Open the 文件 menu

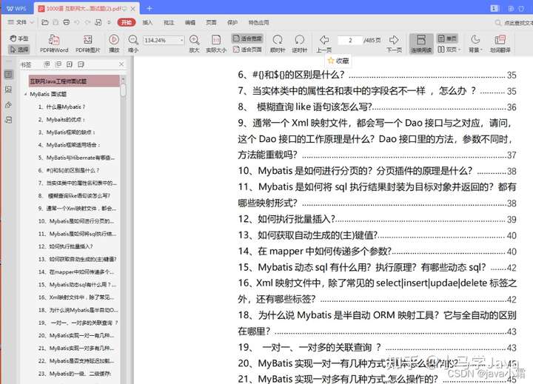17,22
